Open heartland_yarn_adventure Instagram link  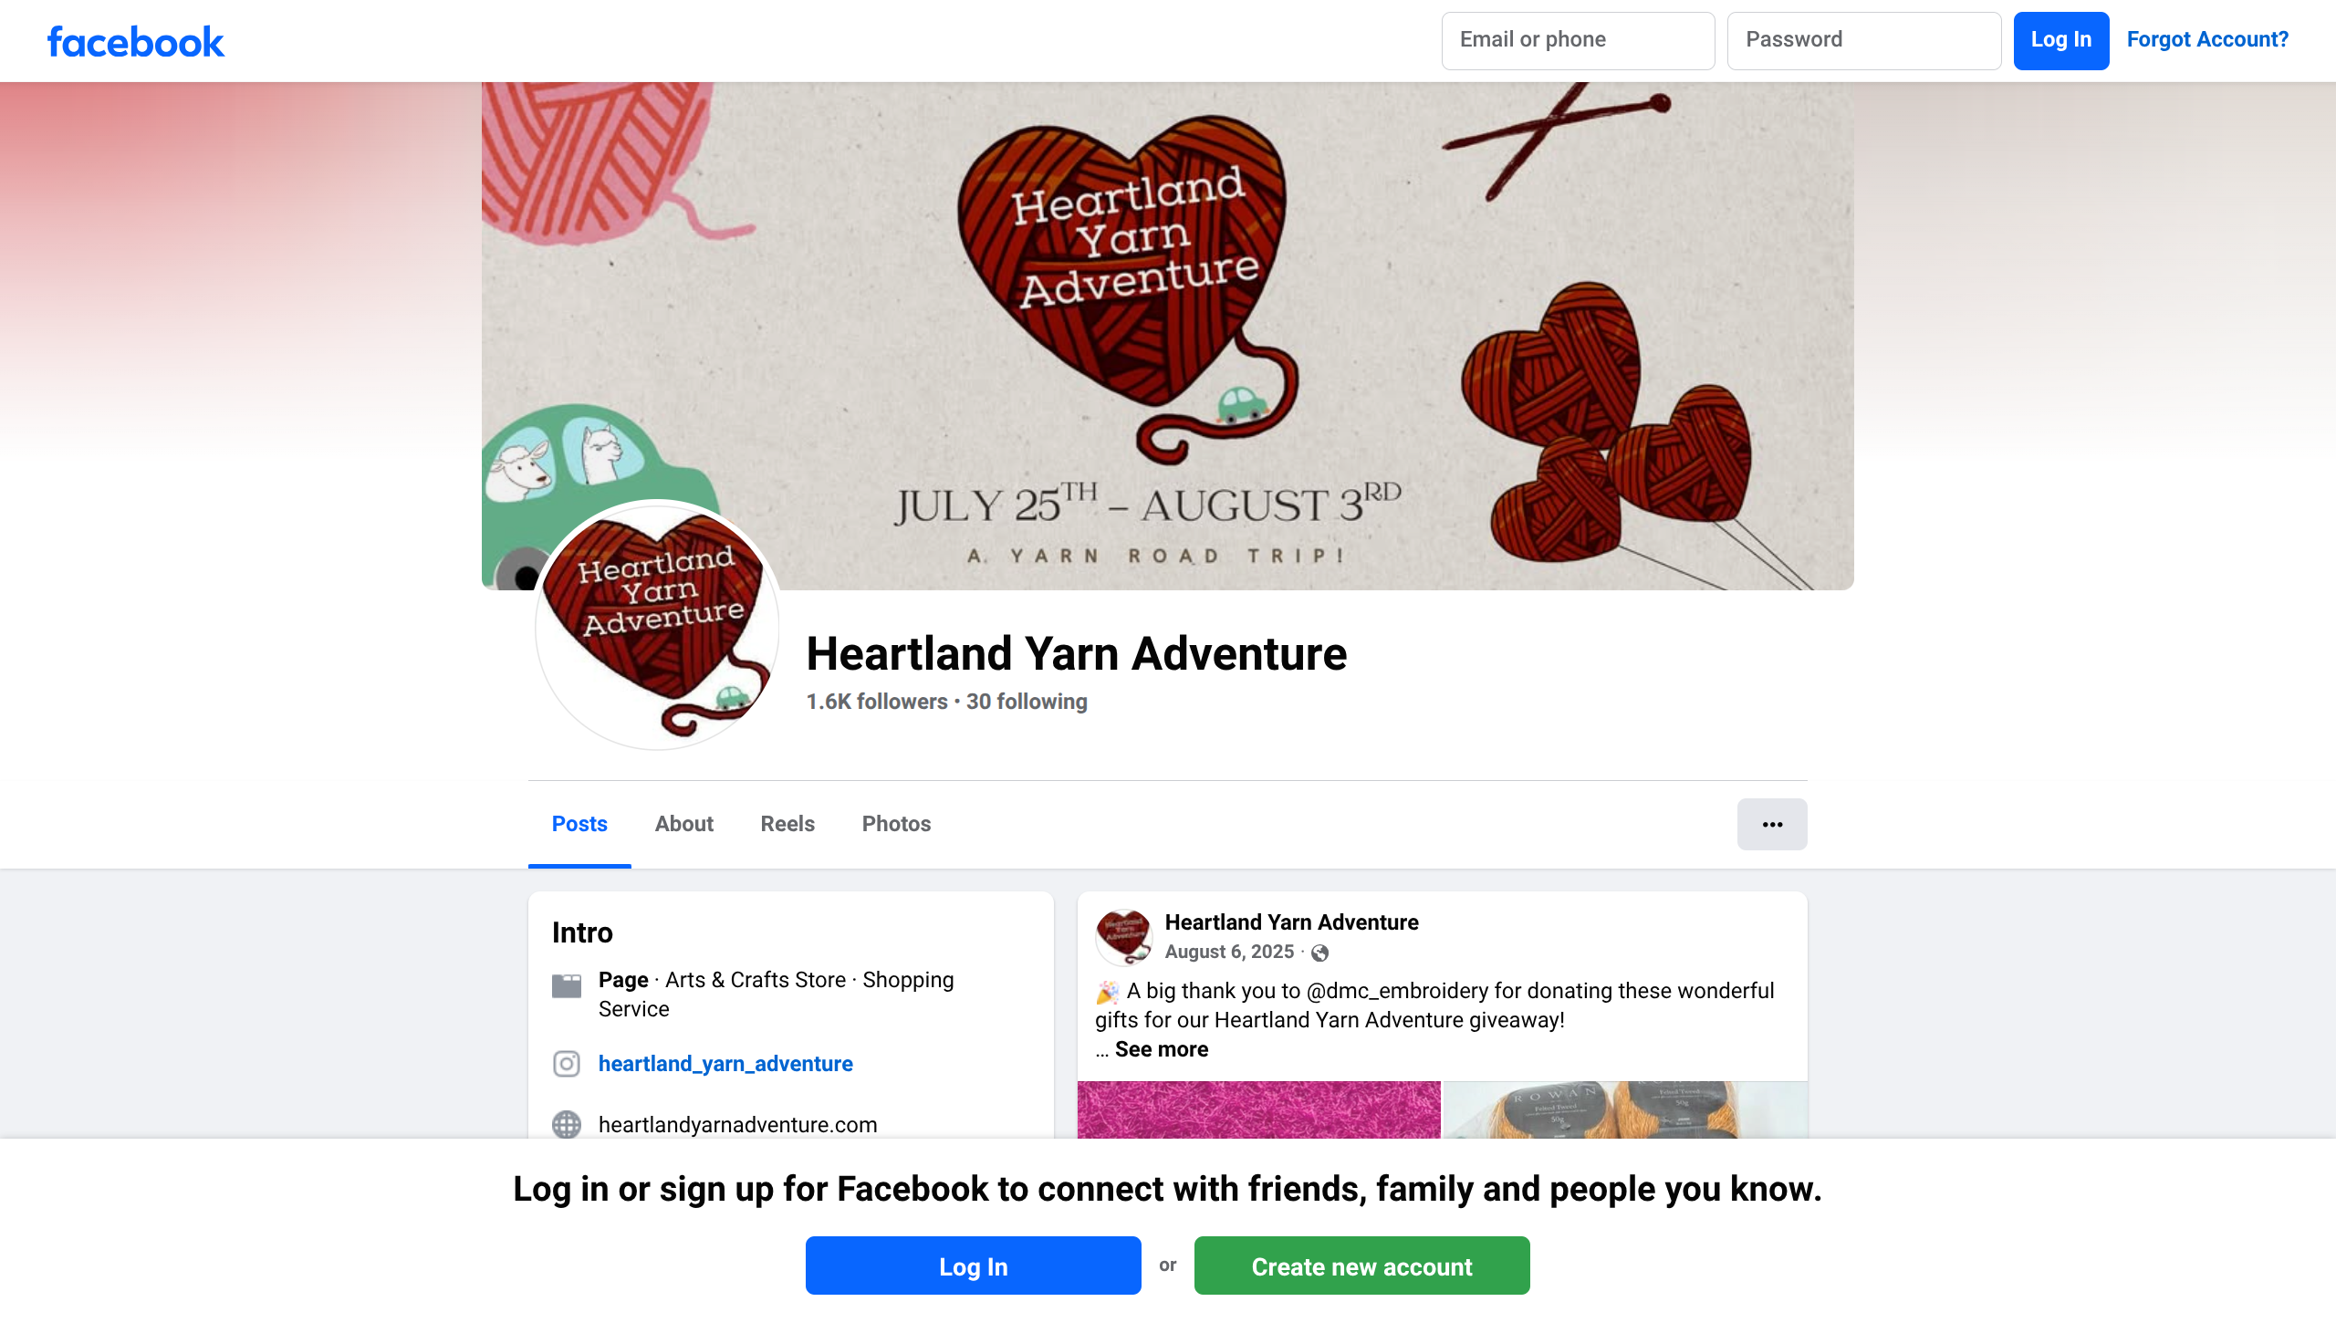[725, 1063]
